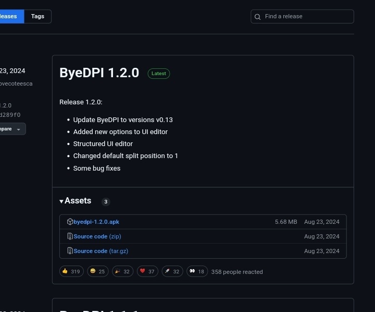React with eyes emoji (18)
This screenshot has height=312, width=375.
point(197,271)
